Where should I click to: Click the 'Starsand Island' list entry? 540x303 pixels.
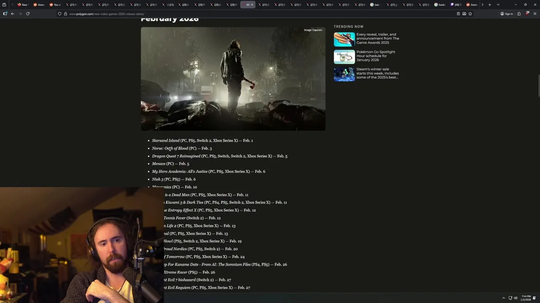click(x=202, y=141)
